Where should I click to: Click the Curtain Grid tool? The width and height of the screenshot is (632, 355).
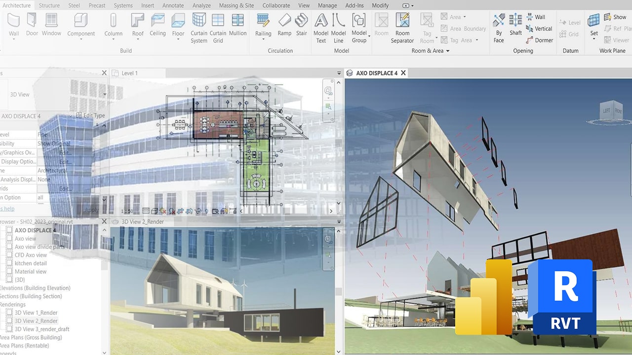tap(218, 28)
